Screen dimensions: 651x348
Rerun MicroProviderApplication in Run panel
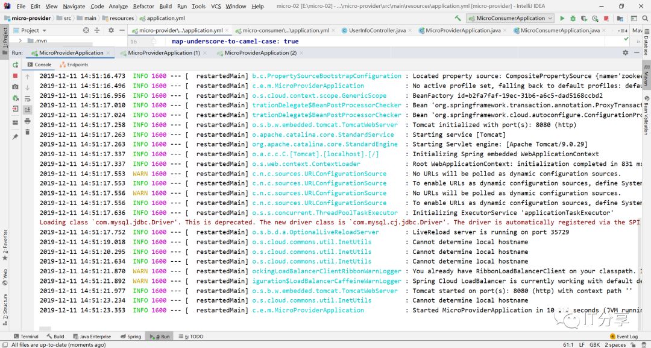coord(15,65)
